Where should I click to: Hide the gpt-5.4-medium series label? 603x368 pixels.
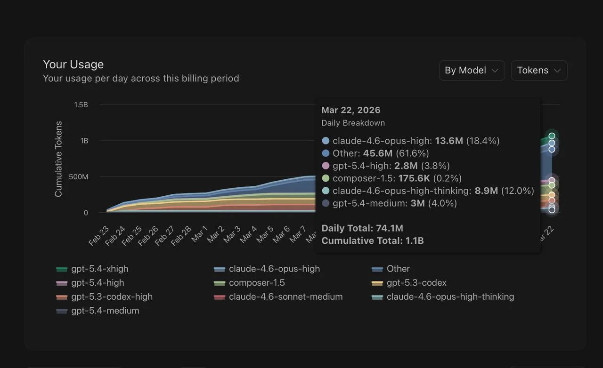pyautogui.click(x=105, y=311)
